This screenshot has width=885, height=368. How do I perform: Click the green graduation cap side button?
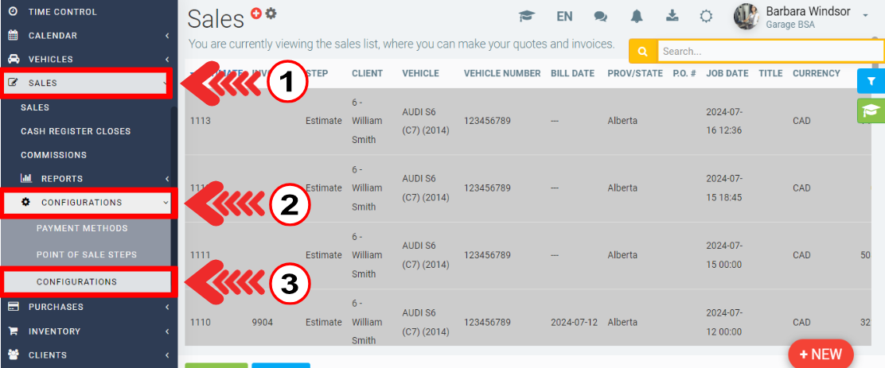click(x=871, y=110)
